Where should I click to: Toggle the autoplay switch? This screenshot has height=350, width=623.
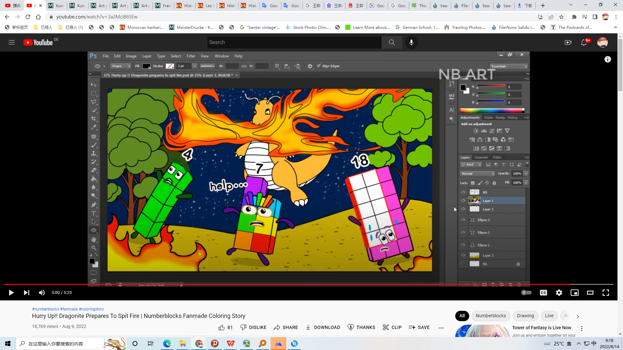coord(526,293)
